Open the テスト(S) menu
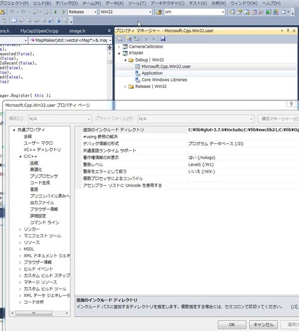299x331 pixels. click(197, 3)
